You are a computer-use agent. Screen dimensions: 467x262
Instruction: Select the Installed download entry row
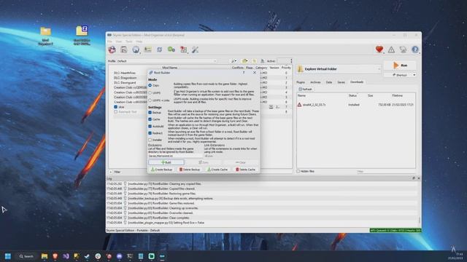pyautogui.click(x=356, y=105)
